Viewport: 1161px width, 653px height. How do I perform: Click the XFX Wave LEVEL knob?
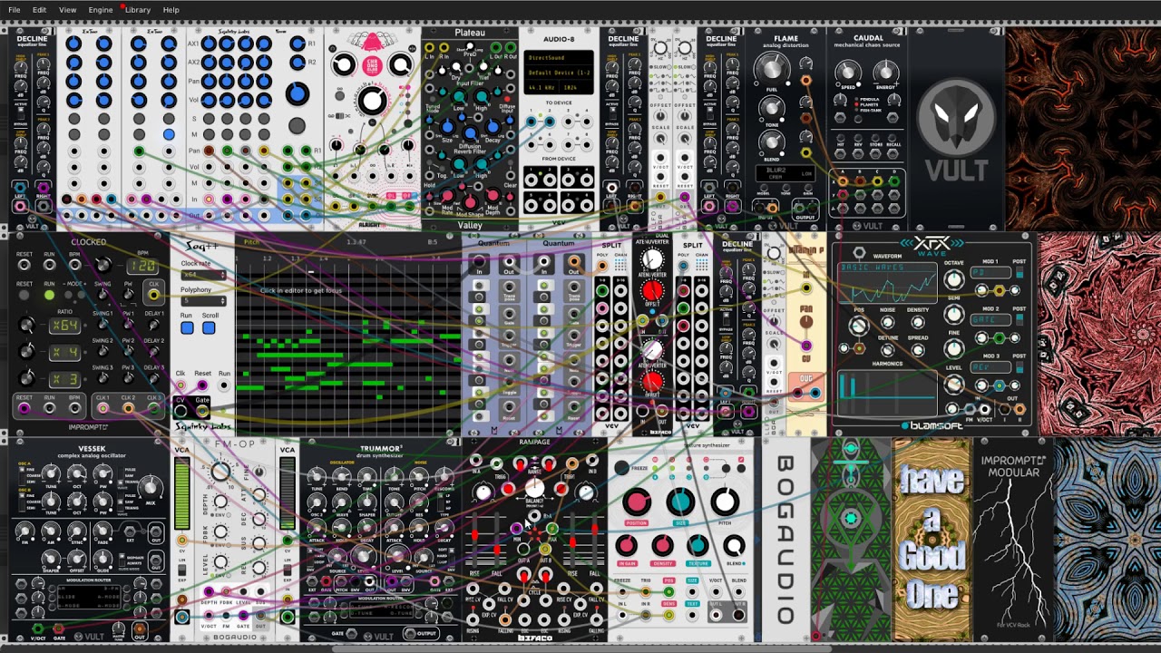[x=953, y=385]
